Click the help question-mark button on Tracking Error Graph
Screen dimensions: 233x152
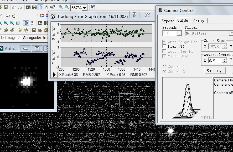134,15
